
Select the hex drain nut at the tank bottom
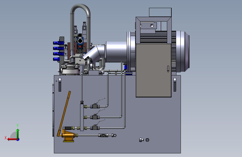coord(147,140)
